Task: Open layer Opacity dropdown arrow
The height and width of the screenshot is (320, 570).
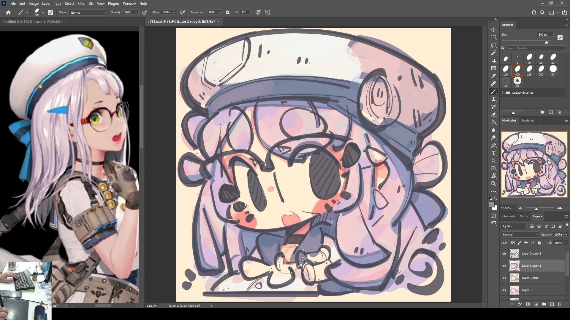Action: [566, 234]
